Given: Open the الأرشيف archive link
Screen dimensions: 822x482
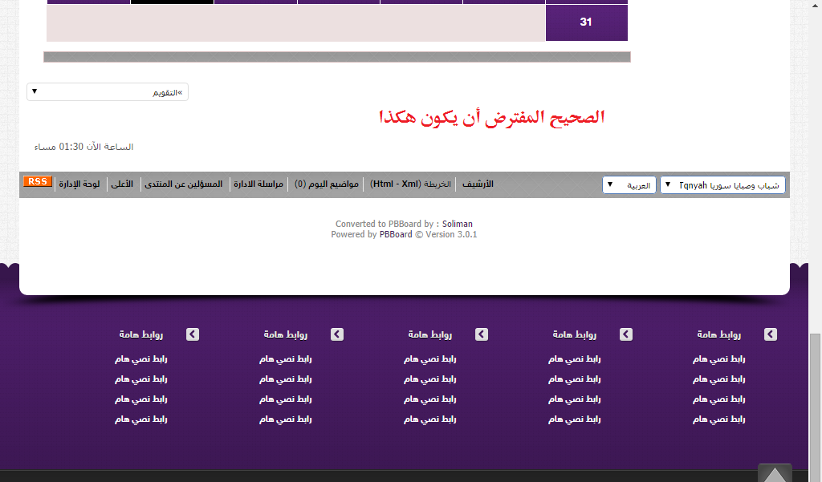Looking at the screenshot, I should pyautogui.click(x=478, y=184).
